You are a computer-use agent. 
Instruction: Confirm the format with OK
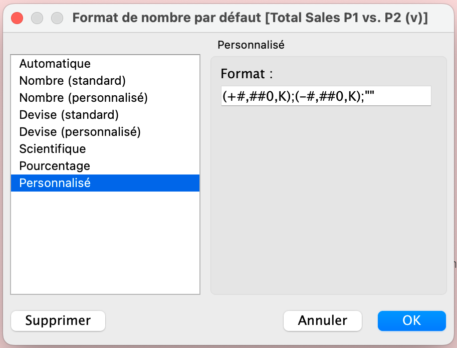[411, 320]
